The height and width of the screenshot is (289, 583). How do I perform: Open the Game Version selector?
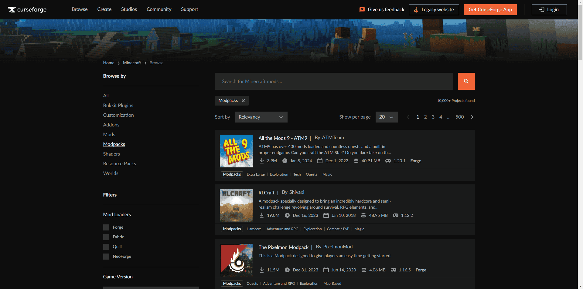pos(151,287)
